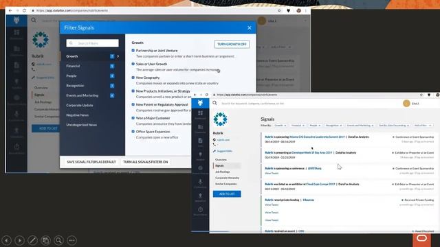This screenshot has height=247, width=440.
Task: Open Similar Companies tab in the front window
Action: tap(226, 184)
